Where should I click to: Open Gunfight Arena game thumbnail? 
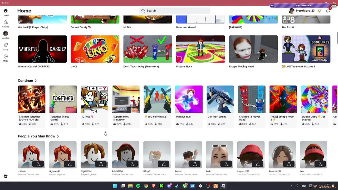point(220,99)
